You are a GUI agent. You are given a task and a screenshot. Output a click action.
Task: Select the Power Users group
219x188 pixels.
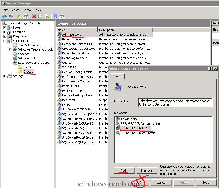tap(70, 86)
